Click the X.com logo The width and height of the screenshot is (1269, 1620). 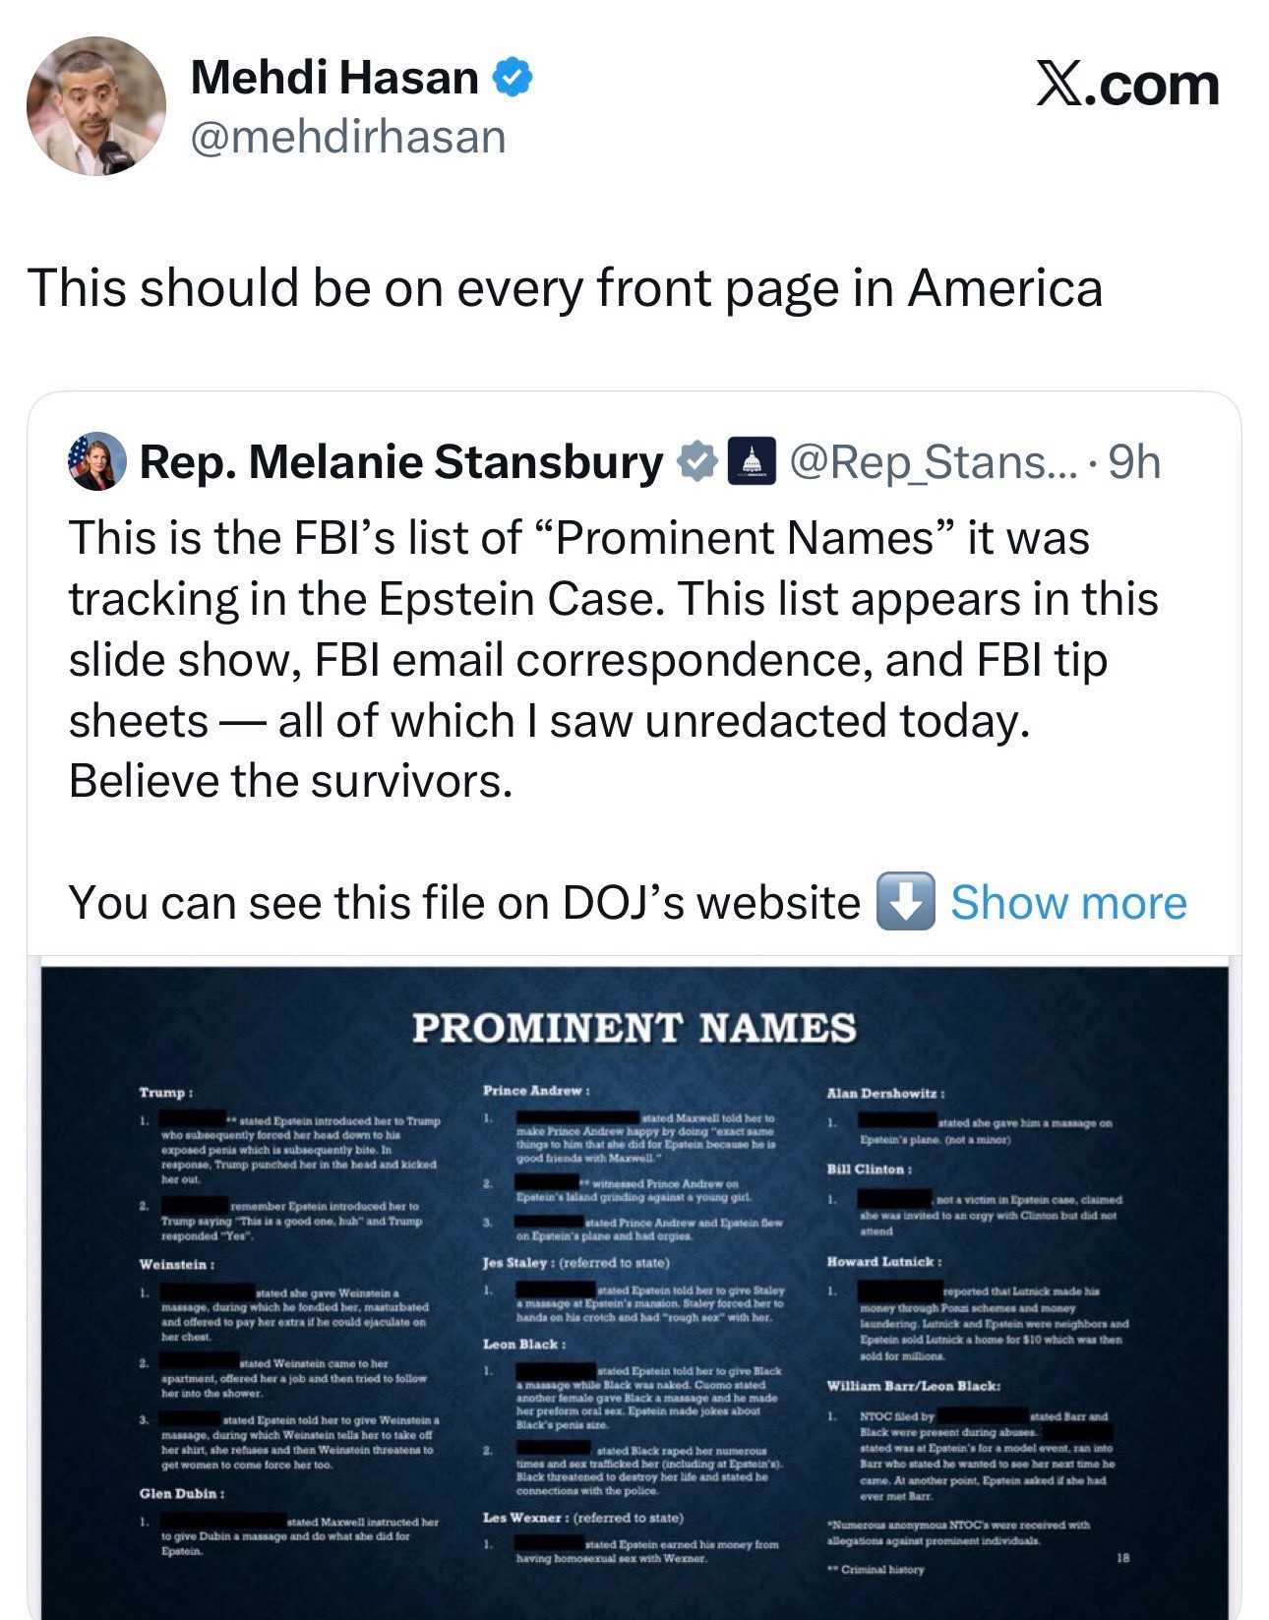tap(1127, 85)
